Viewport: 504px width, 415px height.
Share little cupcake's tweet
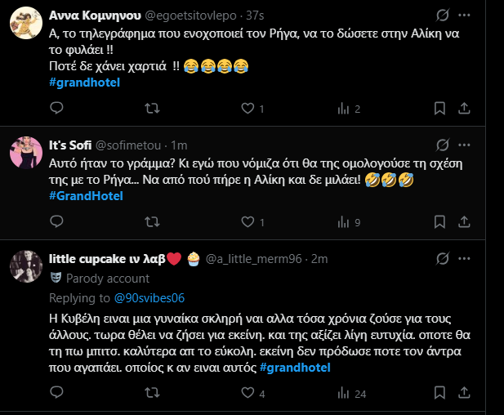[464, 394]
